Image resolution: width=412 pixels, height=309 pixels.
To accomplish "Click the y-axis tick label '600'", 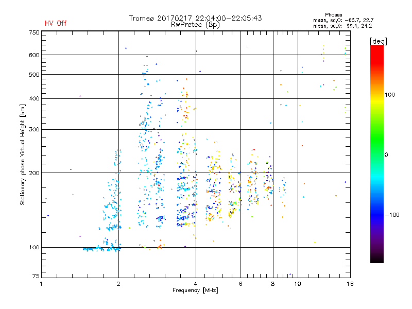I will (x=34, y=55).
